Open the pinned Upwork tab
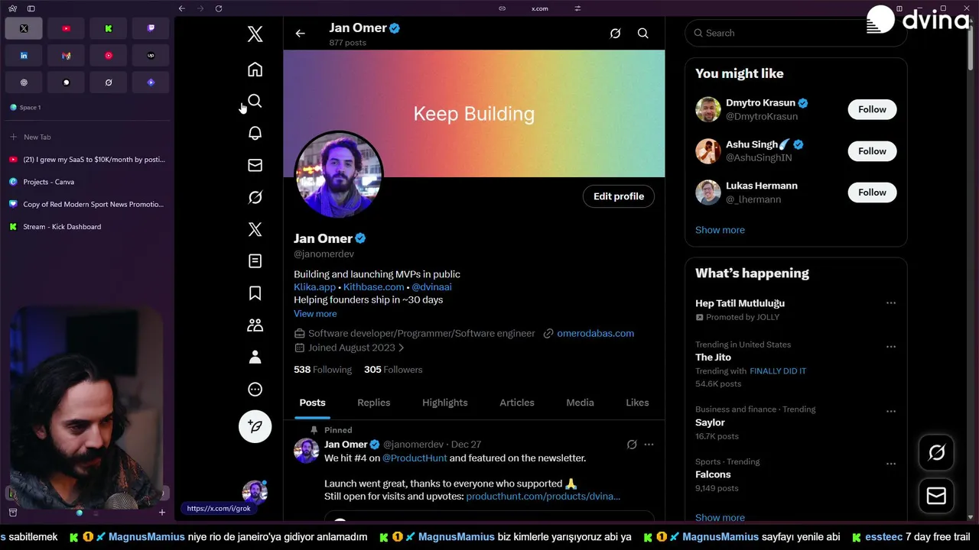 pyautogui.click(x=151, y=56)
